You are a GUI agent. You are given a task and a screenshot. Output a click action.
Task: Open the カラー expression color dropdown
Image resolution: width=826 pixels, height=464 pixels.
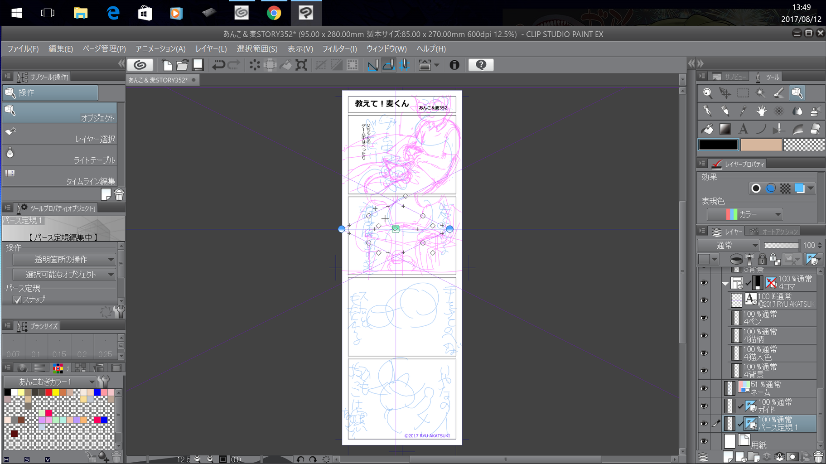(x=745, y=214)
